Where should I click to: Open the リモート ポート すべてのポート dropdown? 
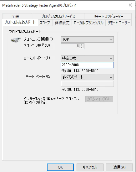pyautogui.click(x=87, y=77)
